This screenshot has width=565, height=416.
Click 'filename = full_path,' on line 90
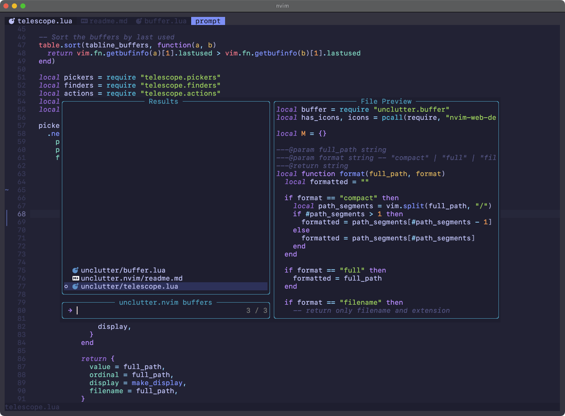click(134, 391)
